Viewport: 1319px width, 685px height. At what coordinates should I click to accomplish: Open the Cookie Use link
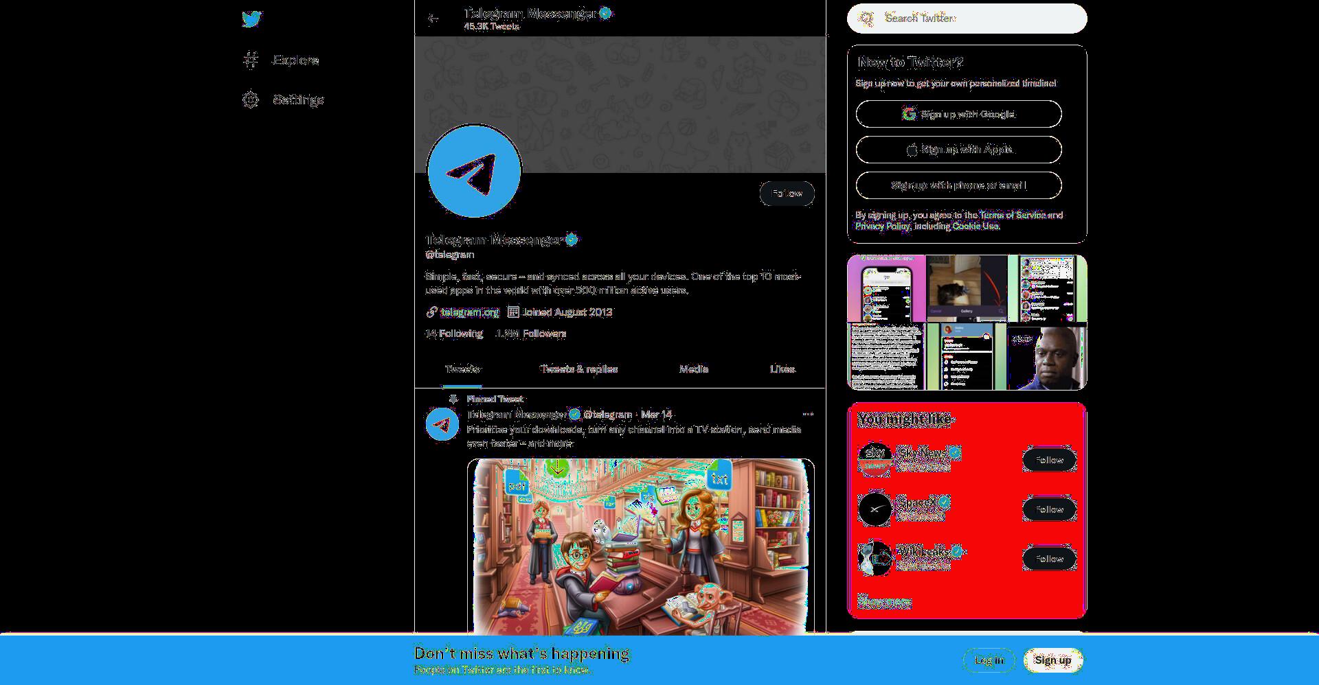click(x=975, y=226)
